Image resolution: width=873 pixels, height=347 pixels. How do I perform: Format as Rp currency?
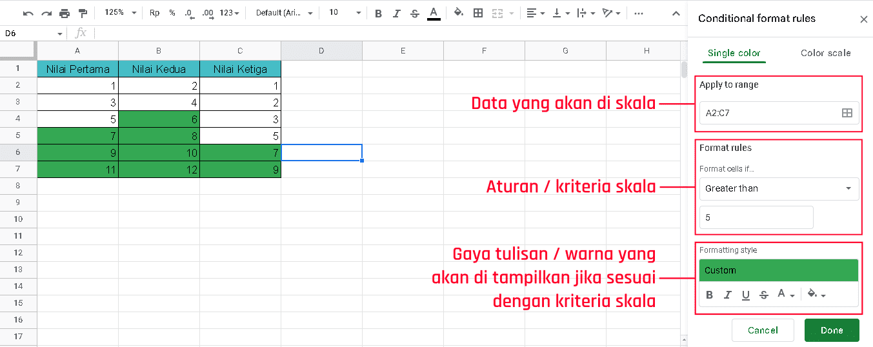tap(155, 13)
